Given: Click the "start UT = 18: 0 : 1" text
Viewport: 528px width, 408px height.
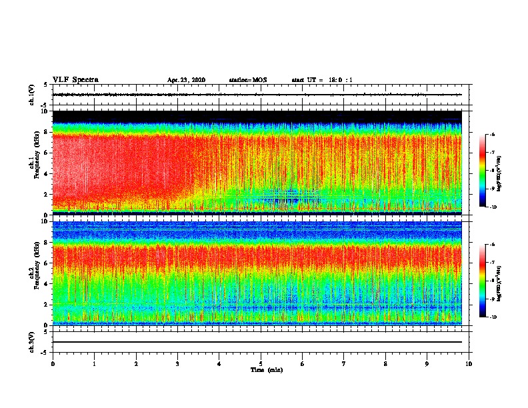Looking at the screenshot, I should 322,80.
